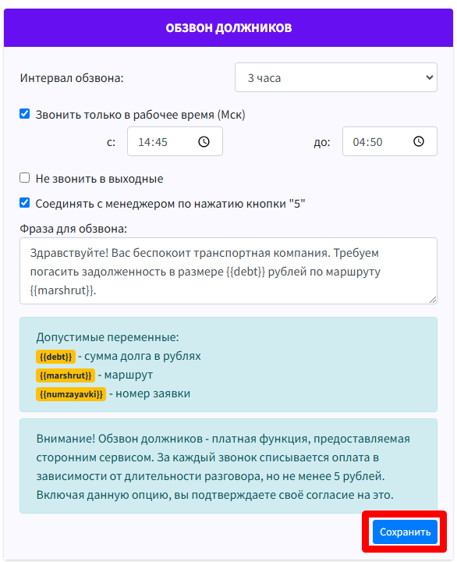The height and width of the screenshot is (562, 457).
Task: Click the 'Фраза для обзвона:' label
Action: pyautogui.click(x=73, y=229)
